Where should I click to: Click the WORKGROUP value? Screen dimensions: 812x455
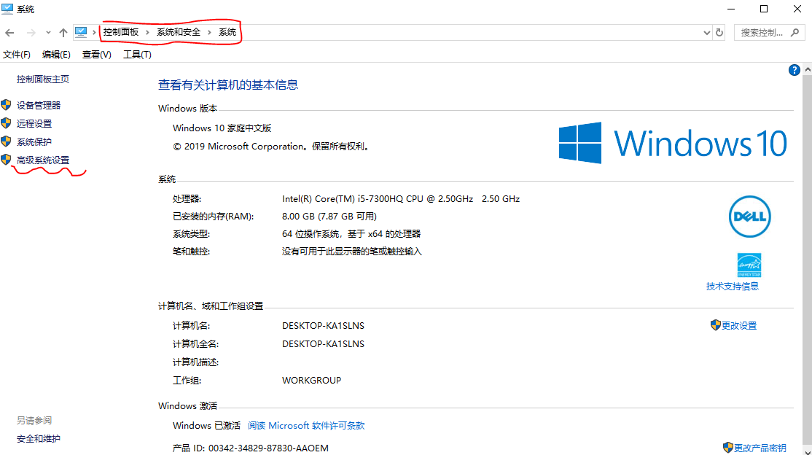pyautogui.click(x=312, y=381)
